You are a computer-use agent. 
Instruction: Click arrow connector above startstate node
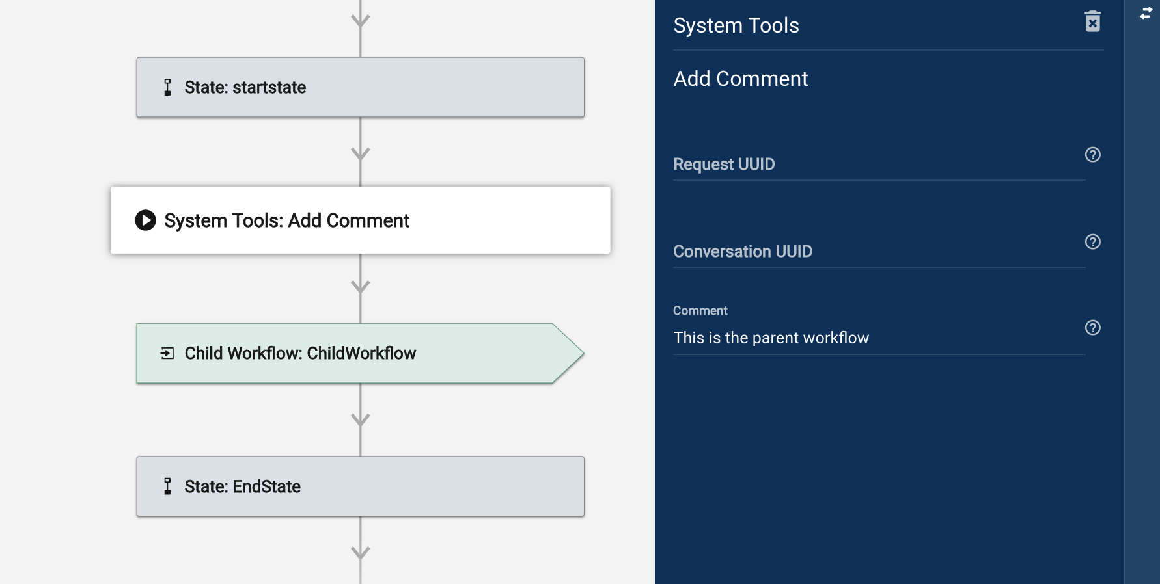360,21
